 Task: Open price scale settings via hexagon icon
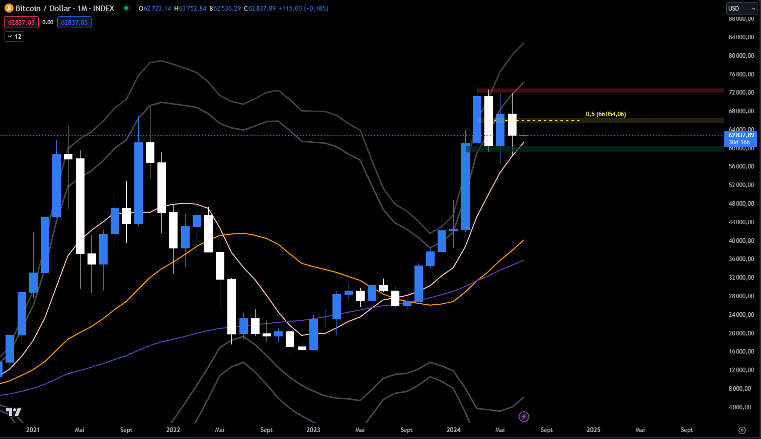pyautogui.click(x=742, y=430)
